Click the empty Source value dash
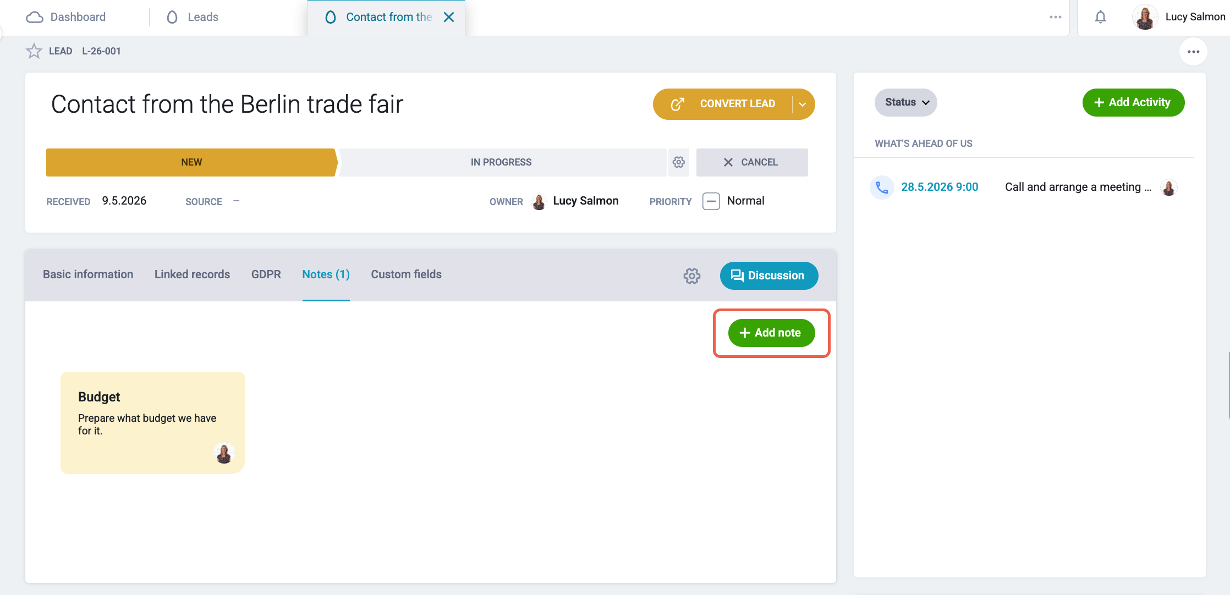This screenshot has height=595, width=1230. (x=237, y=201)
